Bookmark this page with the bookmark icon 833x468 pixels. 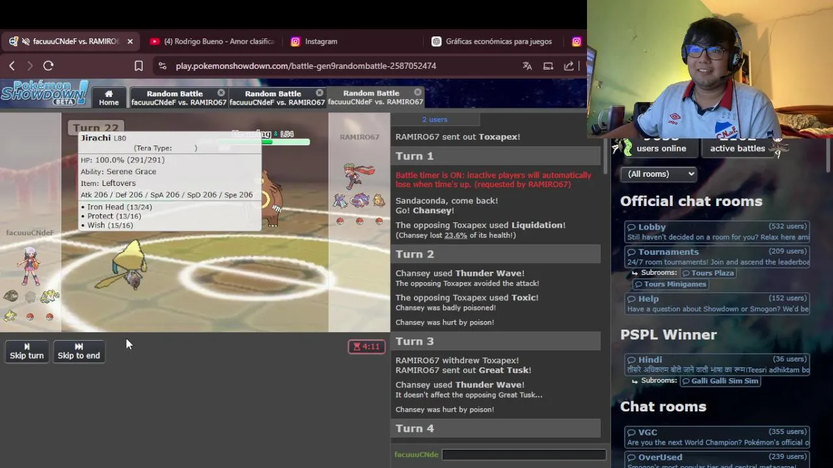tap(139, 66)
